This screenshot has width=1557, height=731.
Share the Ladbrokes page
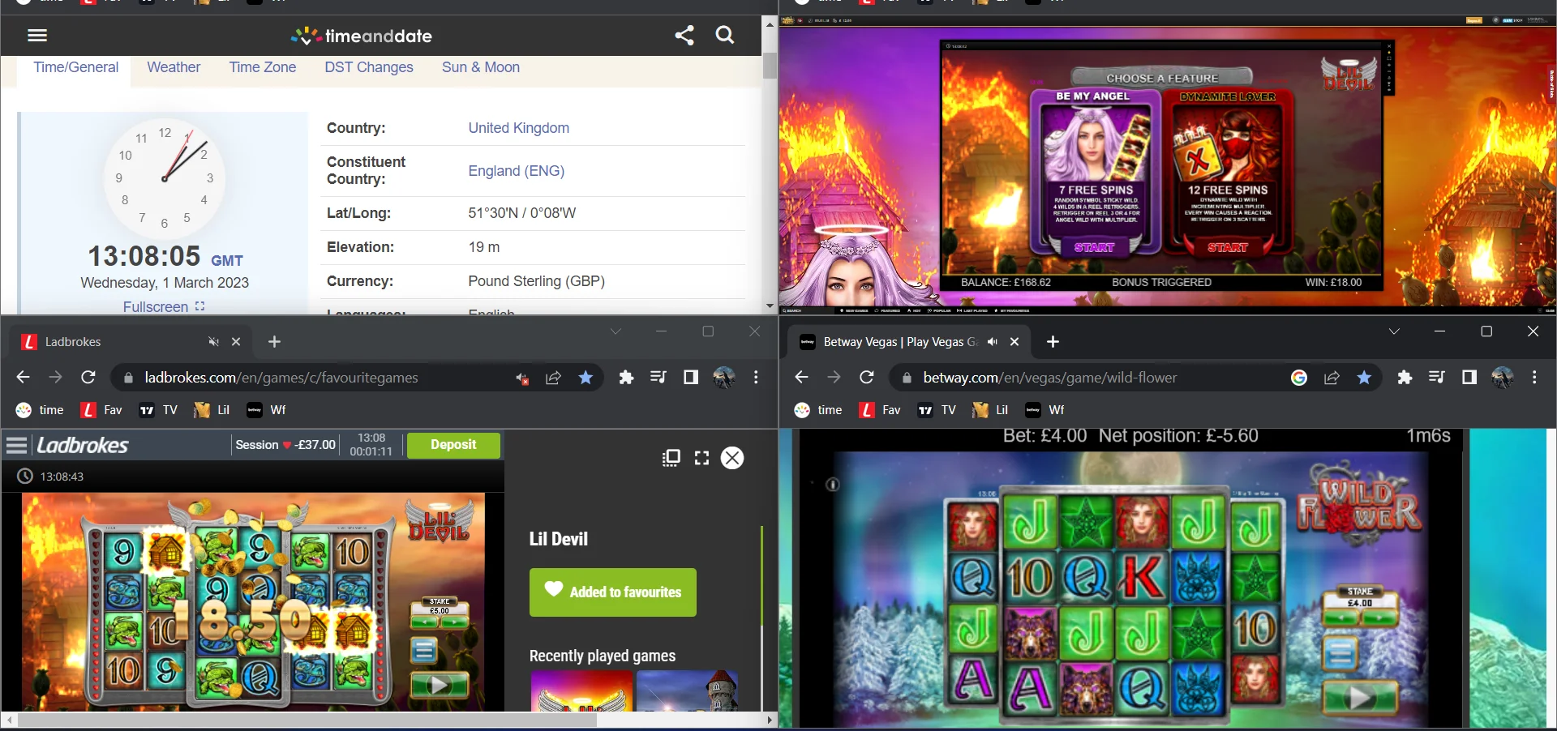tap(553, 378)
